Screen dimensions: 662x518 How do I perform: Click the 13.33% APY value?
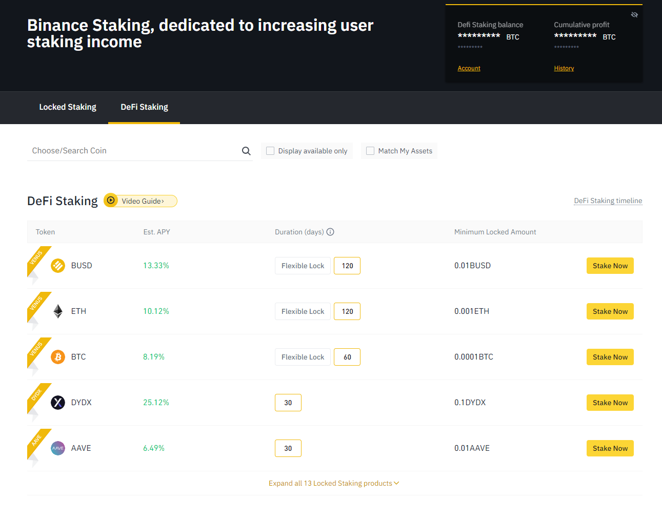156,266
